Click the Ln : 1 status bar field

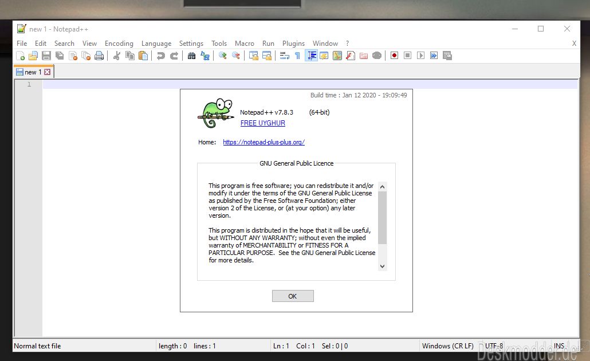281,346
